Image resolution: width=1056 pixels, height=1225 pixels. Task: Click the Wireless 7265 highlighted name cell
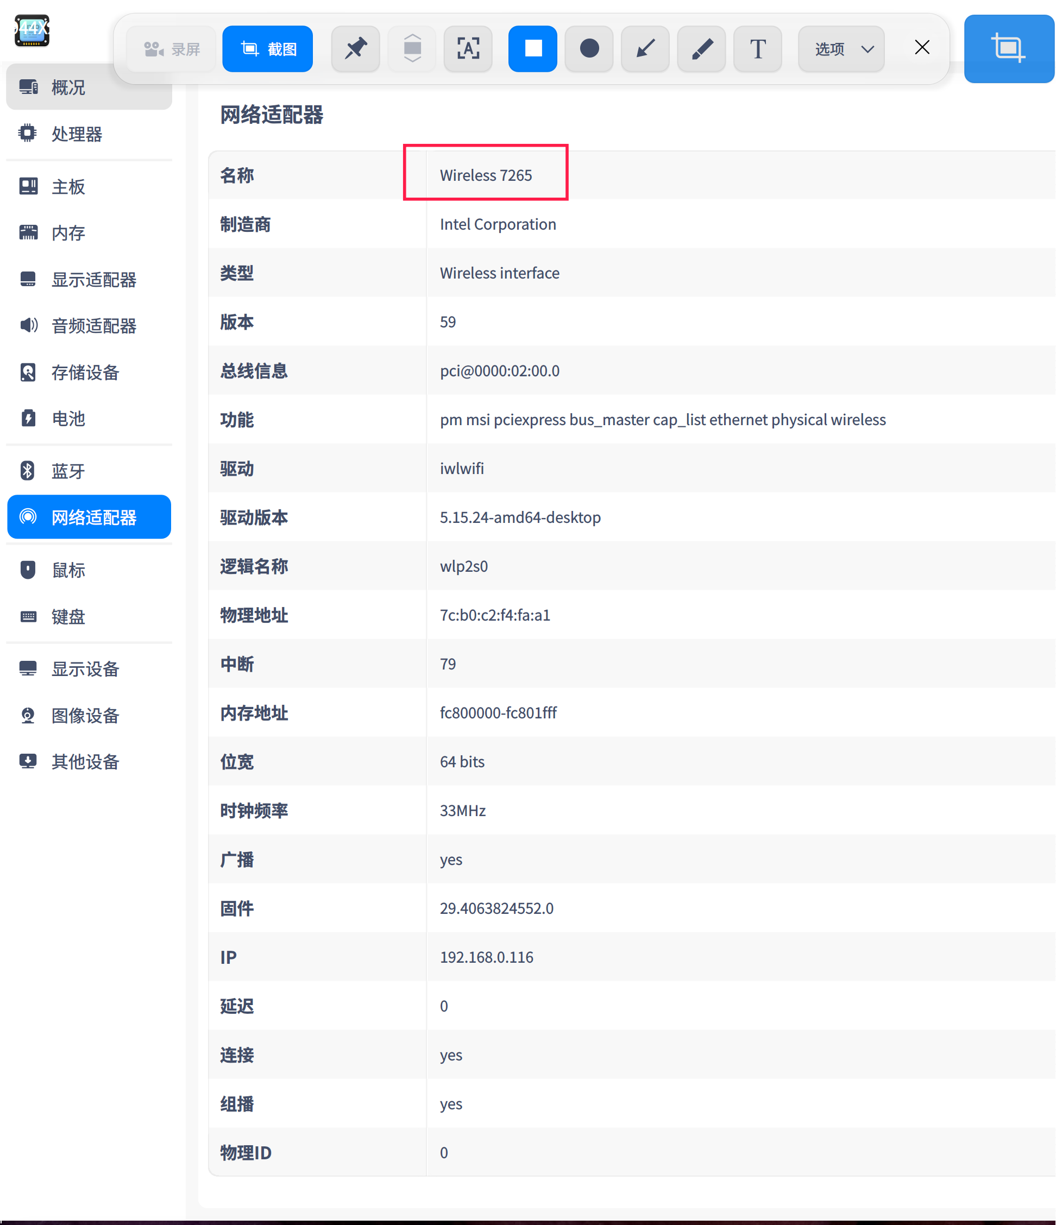(486, 174)
